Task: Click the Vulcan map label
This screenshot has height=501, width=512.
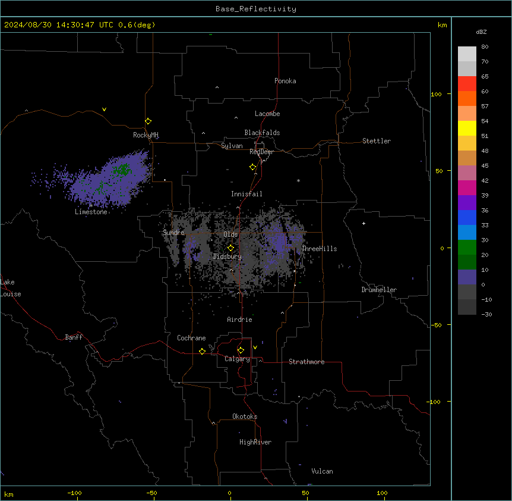Action: (x=323, y=471)
